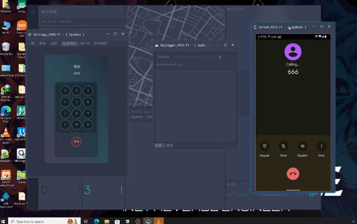357x224 pixels.
Task: Open the Recycle Bin desktop icon
Action: pos(6,47)
